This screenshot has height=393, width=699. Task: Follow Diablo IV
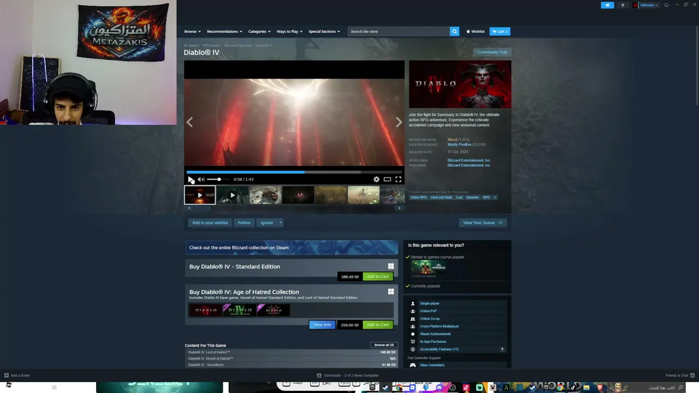pyautogui.click(x=244, y=223)
